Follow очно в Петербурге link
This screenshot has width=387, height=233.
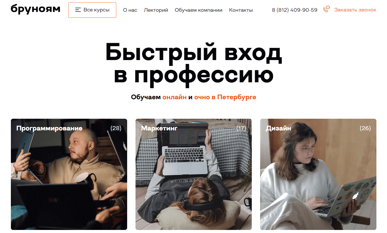pyautogui.click(x=225, y=97)
